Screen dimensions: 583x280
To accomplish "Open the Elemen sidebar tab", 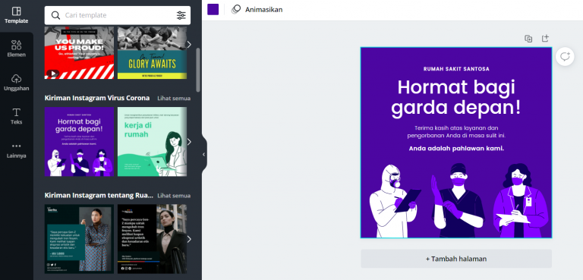I will (17, 49).
